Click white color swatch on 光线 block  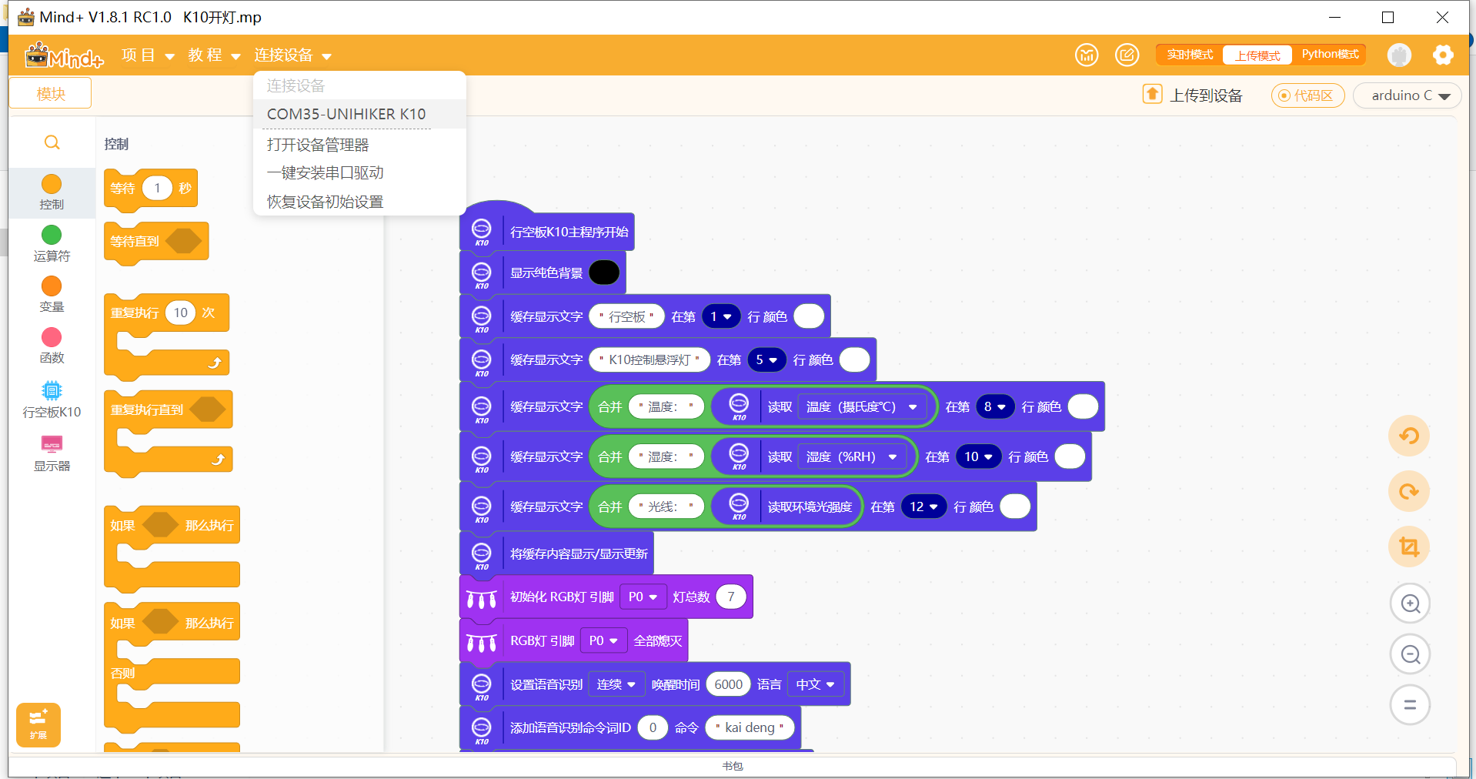1015,507
